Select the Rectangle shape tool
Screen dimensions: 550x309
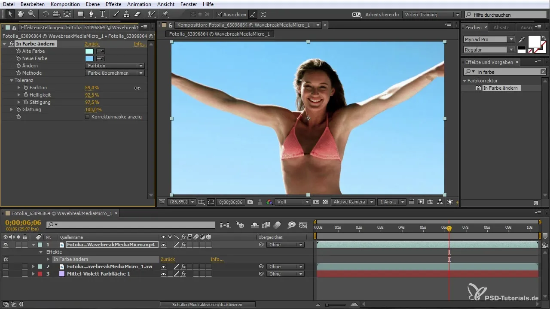click(x=81, y=14)
